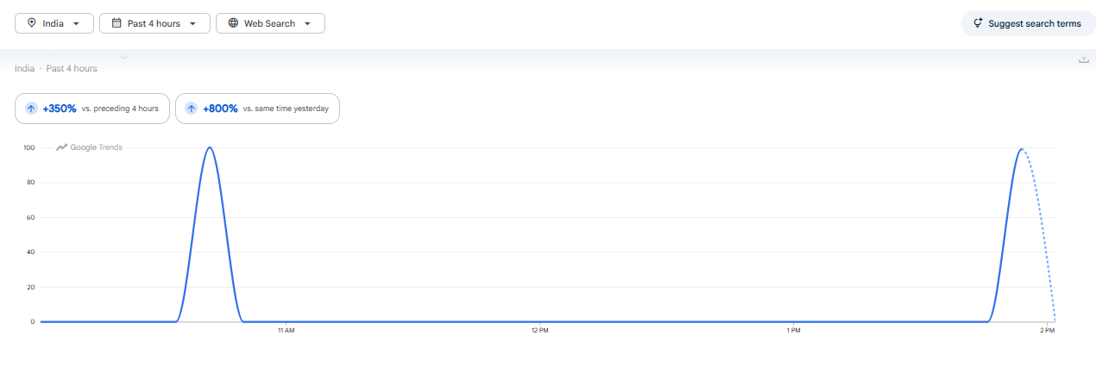Select the +350% vs. preceding 4 hours chip
Screen dimensions: 1096x367
(x=91, y=109)
